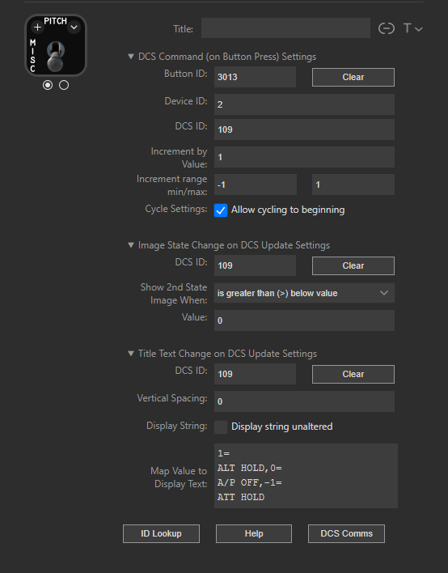Image resolution: width=448 pixels, height=573 pixels.
Task: Collapse DCS Command Settings section triangle
Action: point(131,57)
